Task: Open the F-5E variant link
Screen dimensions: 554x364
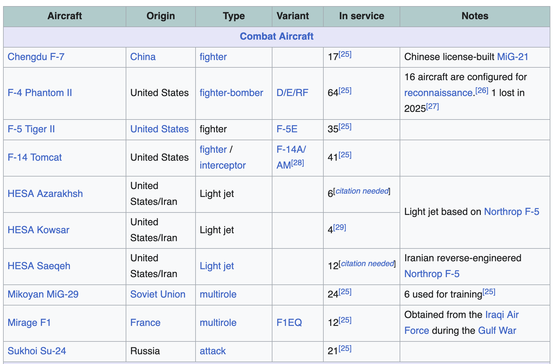Action: [287, 129]
